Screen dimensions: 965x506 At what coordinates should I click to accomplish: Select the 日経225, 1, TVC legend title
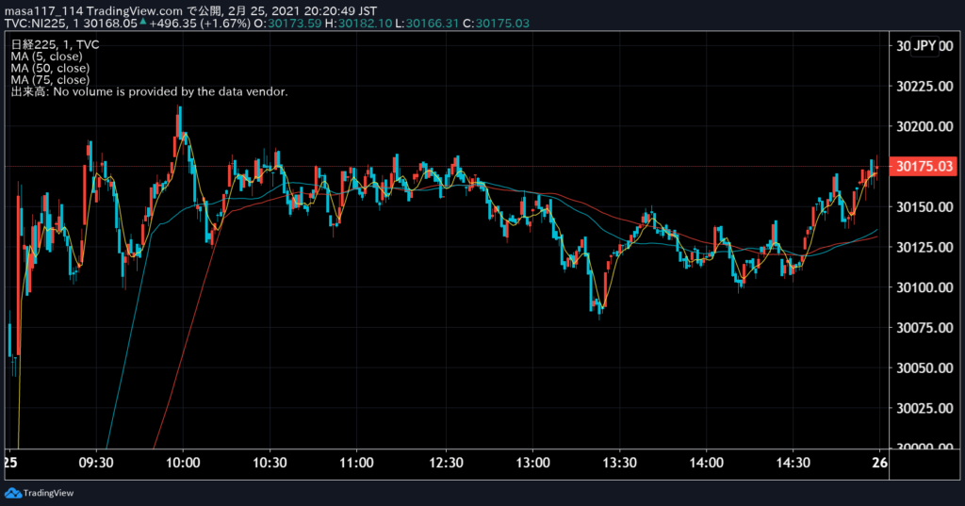coord(55,45)
